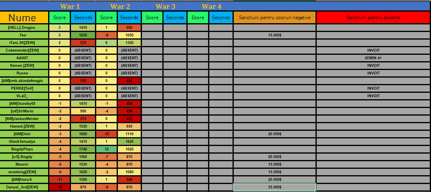Select the VLaD_ name cell
431x192 pixels.
[x=24, y=96]
